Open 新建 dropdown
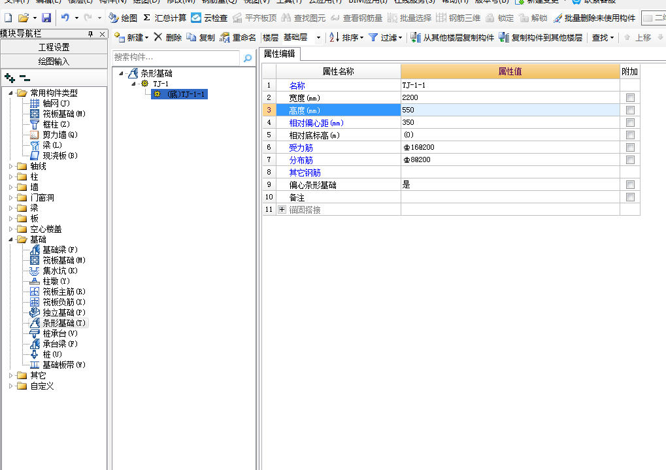The height and width of the screenshot is (470, 666). (131, 37)
